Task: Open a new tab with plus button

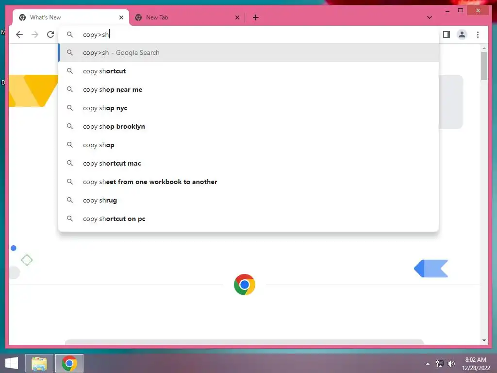Action: [x=256, y=17]
